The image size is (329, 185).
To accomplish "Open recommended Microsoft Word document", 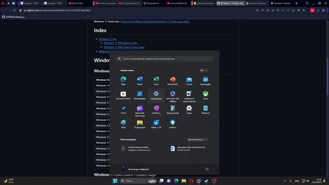I will coord(188,149).
